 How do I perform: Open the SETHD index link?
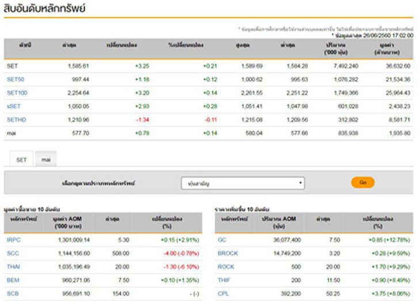[x=17, y=119]
